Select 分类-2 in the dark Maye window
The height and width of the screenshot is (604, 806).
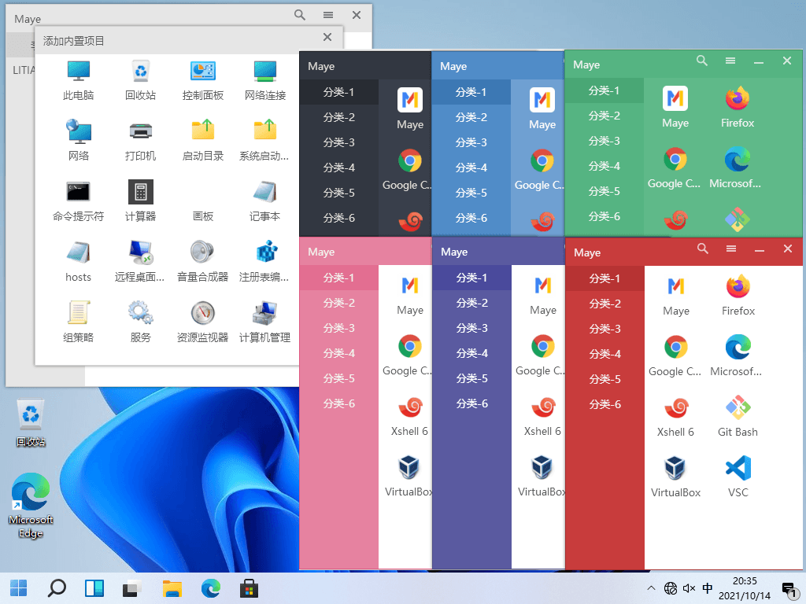pos(338,117)
